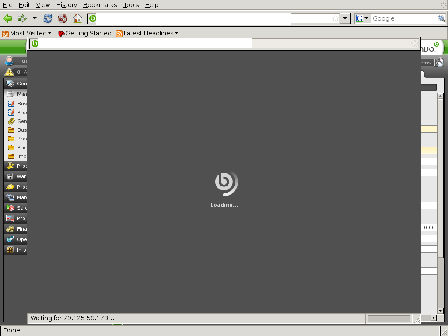Open the Google search engine selector
The image size is (448, 336).
pos(362,18)
